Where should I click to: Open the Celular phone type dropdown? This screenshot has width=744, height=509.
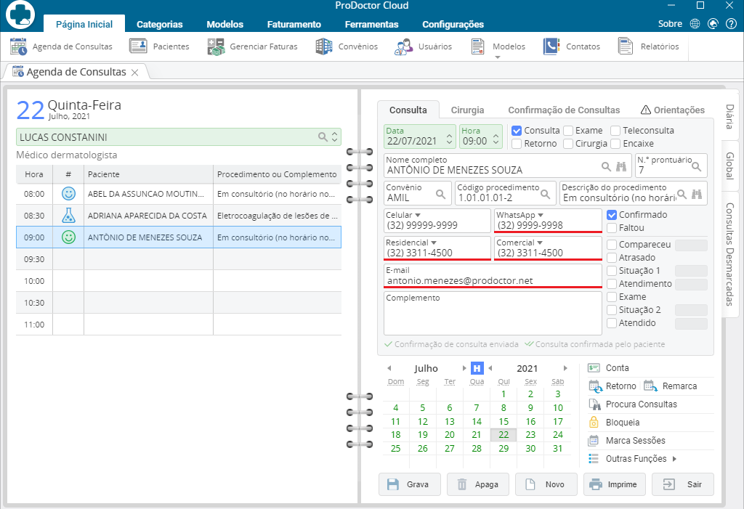click(x=418, y=216)
